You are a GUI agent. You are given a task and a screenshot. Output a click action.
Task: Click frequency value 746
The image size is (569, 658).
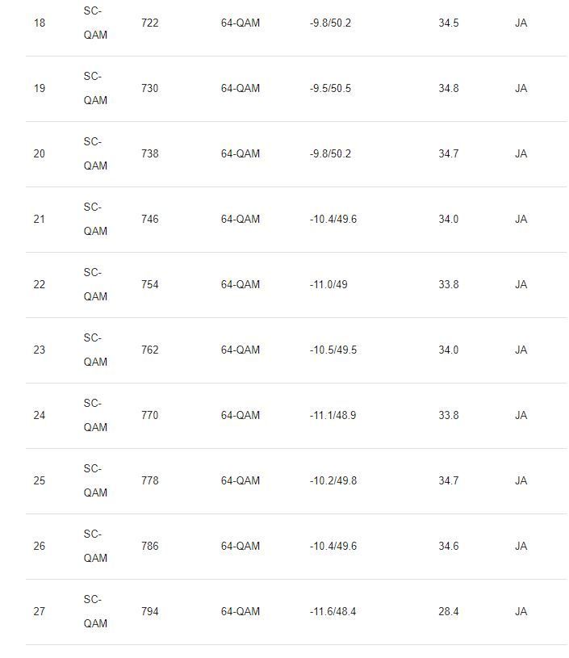[150, 219]
